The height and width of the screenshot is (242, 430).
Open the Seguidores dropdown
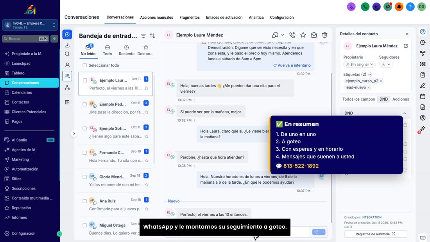coord(386,64)
